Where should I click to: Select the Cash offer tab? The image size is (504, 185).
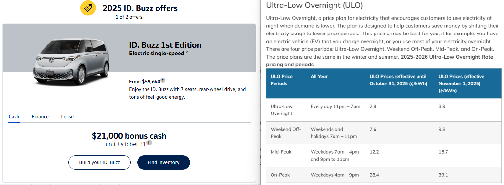[x=14, y=117]
